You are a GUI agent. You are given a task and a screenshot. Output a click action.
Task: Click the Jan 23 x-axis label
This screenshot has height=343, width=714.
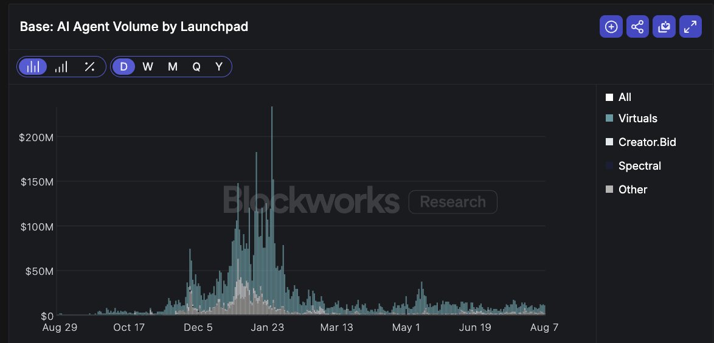coord(268,328)
